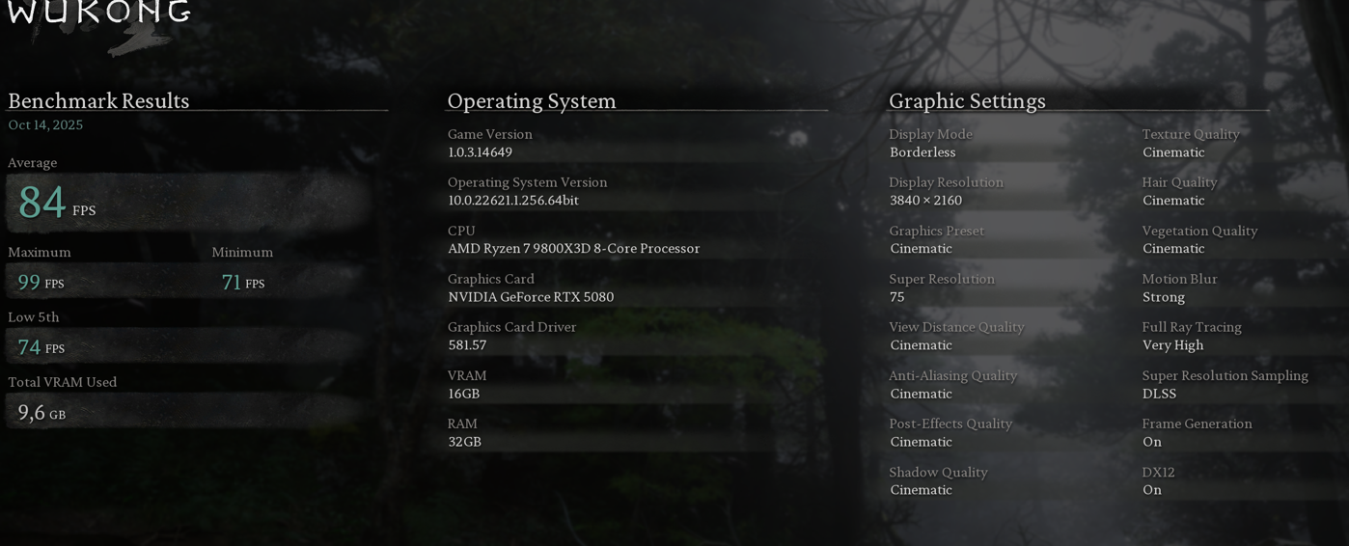1349x546 pixels.
Task: Select the date "Oct 14, 2025"
Action: (x=45, y=125)
